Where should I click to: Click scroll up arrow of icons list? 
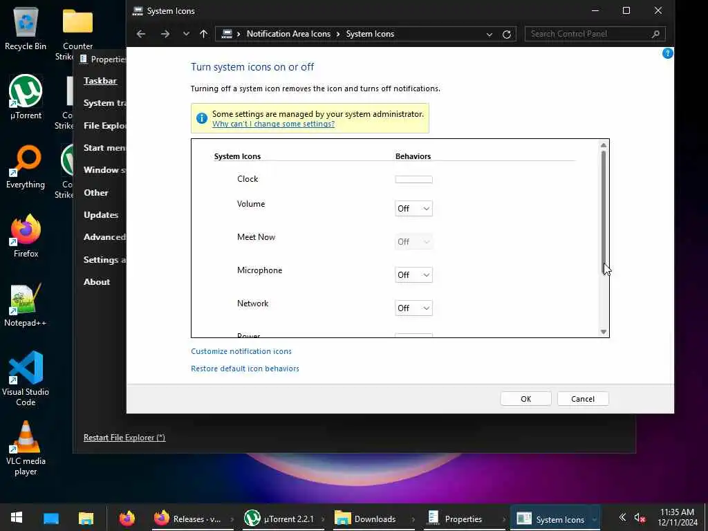(603, 145)
